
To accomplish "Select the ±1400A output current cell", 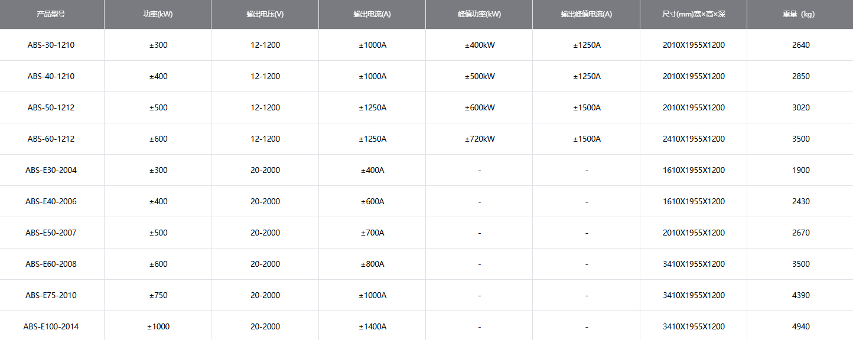I will (x=372, y=326).
